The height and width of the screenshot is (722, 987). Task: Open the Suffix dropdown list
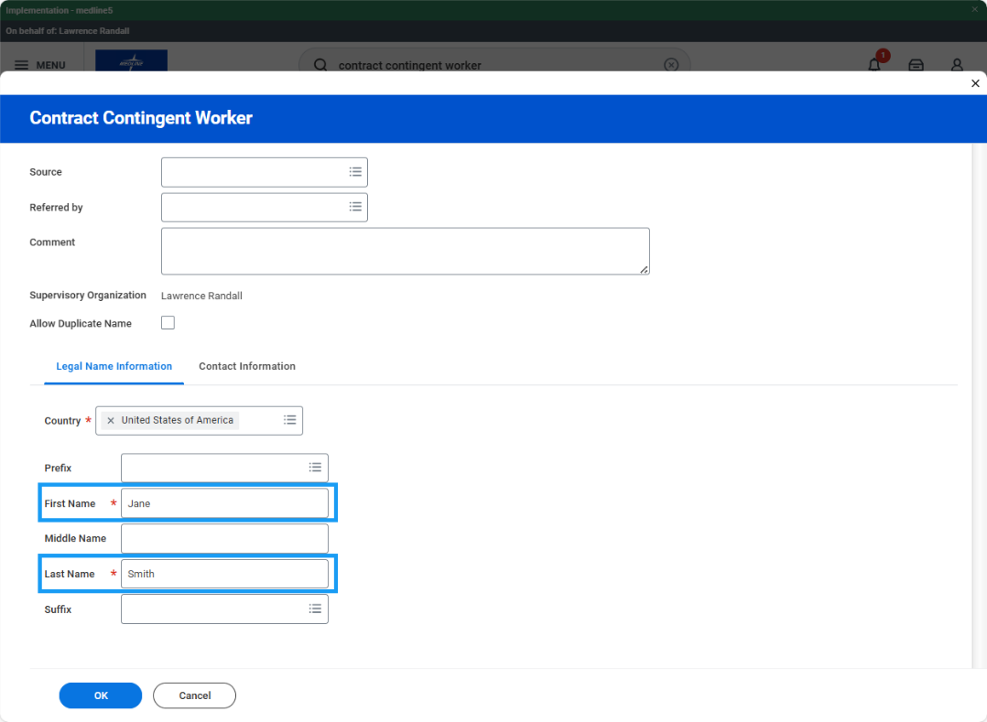[x=315, y=609]
